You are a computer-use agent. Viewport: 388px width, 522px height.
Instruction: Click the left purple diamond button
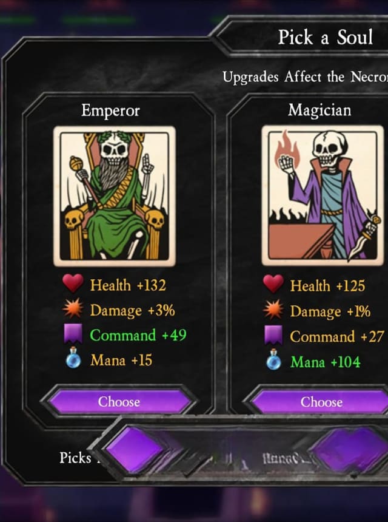[x=135, y=449]
